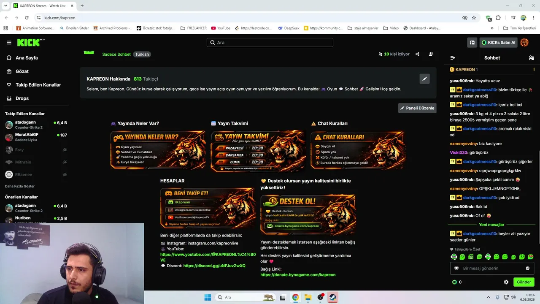Image resolution: width=540 pixels, height=304 pixels.
Task: Click the Sadece Sohbet category link
Action: click(116, 54)
